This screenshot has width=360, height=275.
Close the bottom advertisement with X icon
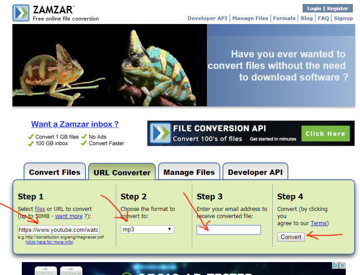tap(342, 266)
